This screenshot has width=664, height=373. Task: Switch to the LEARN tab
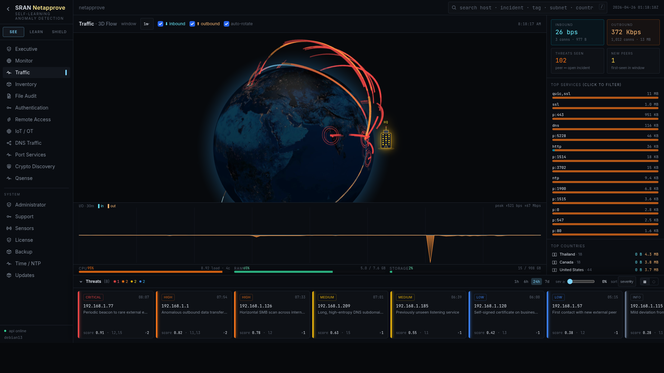[x=36, y=32]
